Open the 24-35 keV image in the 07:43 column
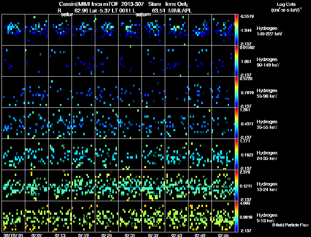This screenshot has height=237, width=311. tap(176, 154)
